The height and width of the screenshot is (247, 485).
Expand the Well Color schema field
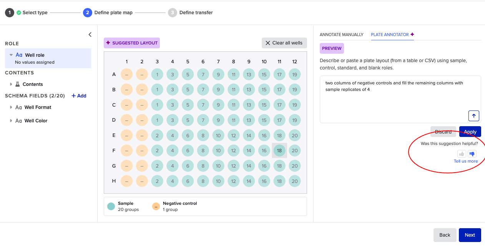[x=11, y=120]
